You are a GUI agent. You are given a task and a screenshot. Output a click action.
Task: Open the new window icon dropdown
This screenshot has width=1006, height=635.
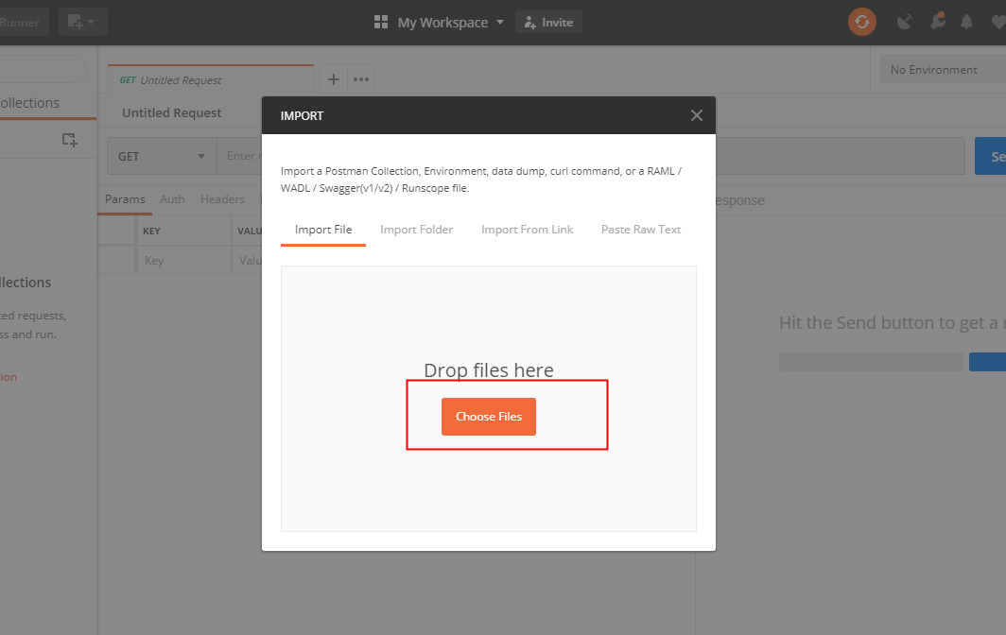82,22
